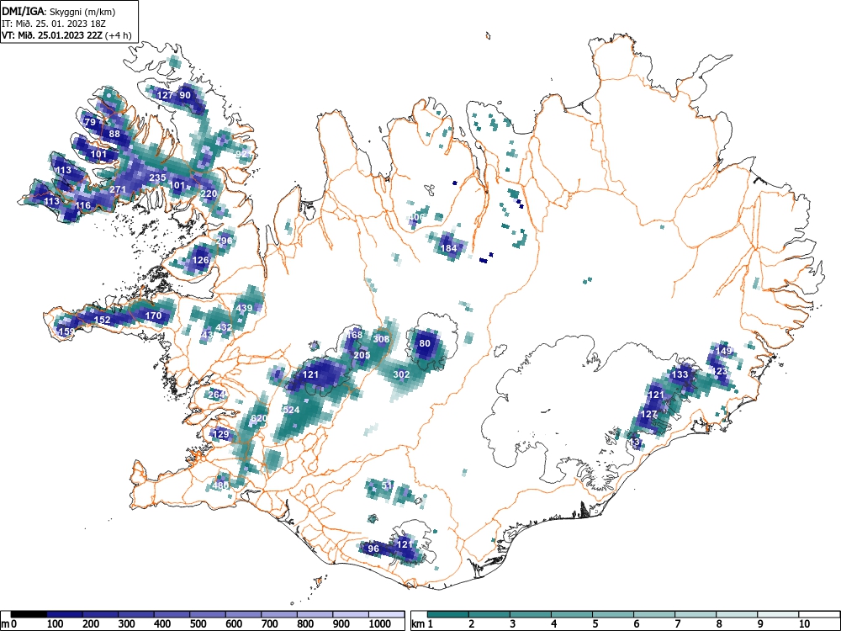Click the visibility value 96 on the south coast
841x631 pixels.
click(373, 549)
